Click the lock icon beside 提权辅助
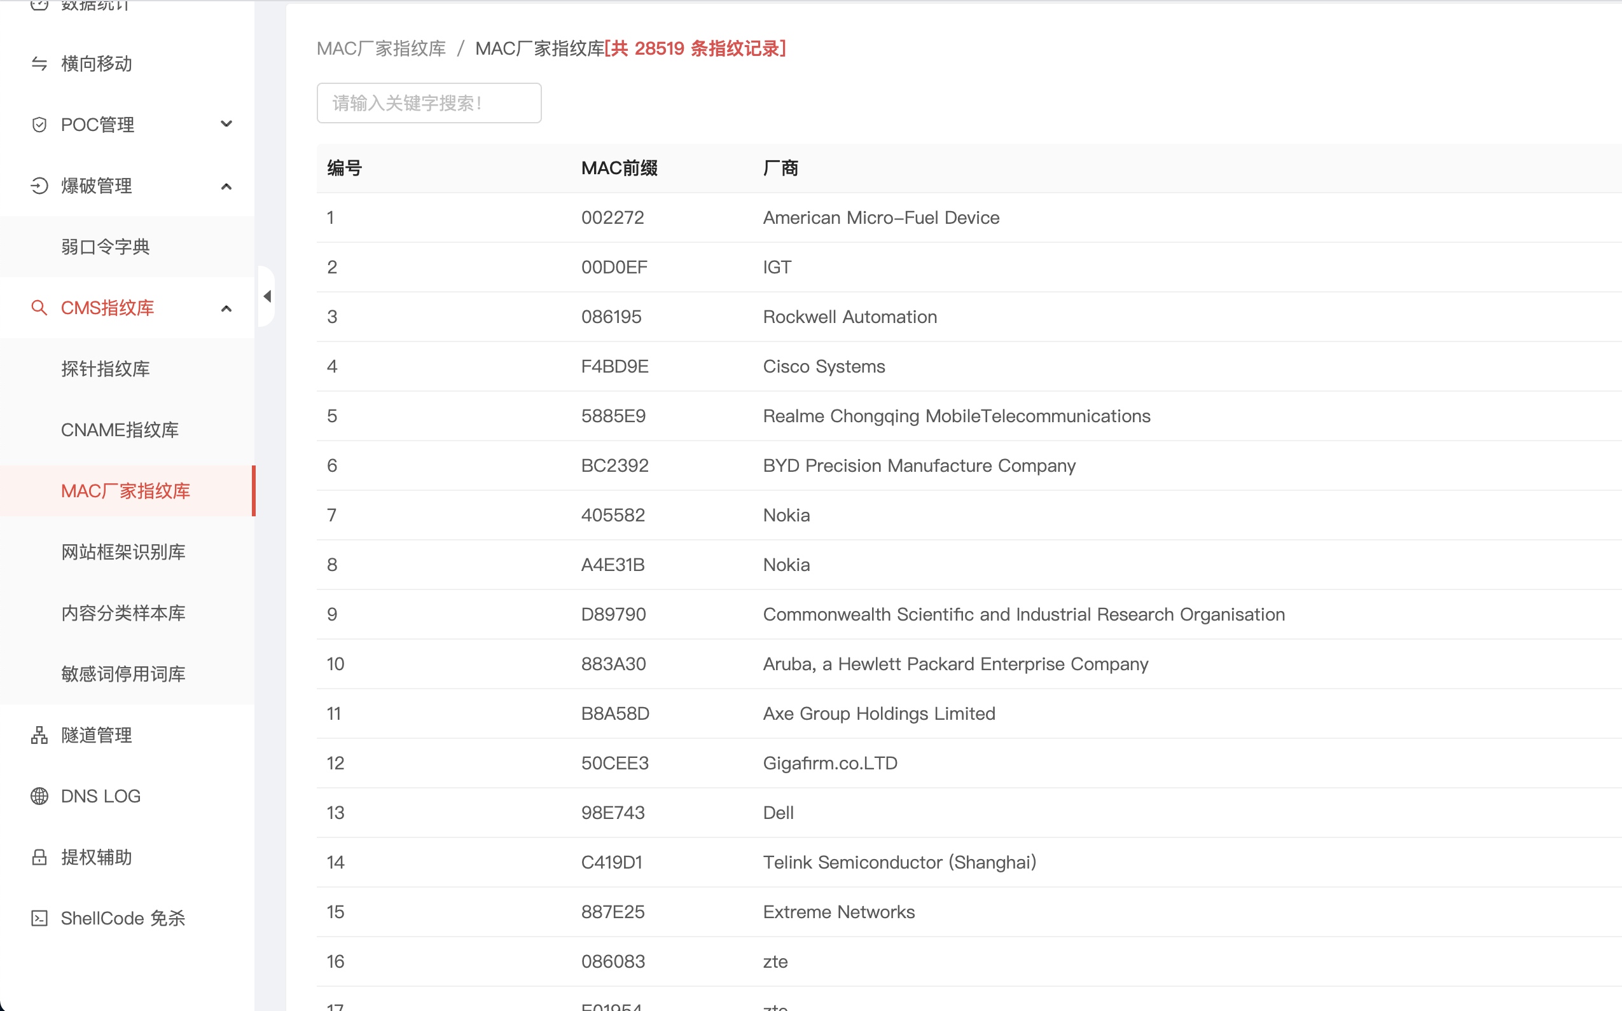Image resolution: width=1622 pixels, height=1011 pixels. pyautogui.click(x=39, y=857)
